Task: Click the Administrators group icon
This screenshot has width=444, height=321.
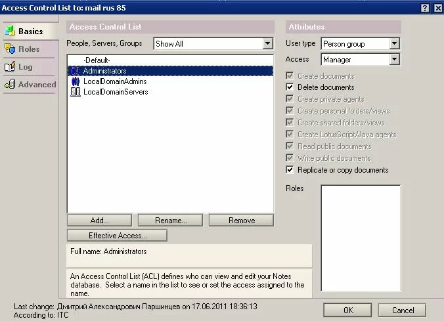Action: point(75,71)
